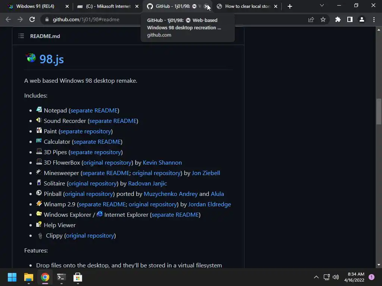Click the Notepad icon in the list
382x286 pixels.
(39, 109)
